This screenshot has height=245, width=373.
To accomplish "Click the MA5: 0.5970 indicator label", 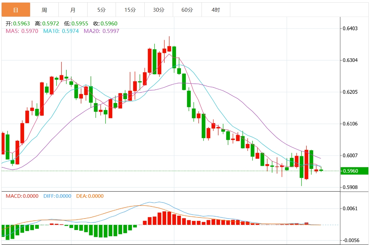I will click(22, 31).
